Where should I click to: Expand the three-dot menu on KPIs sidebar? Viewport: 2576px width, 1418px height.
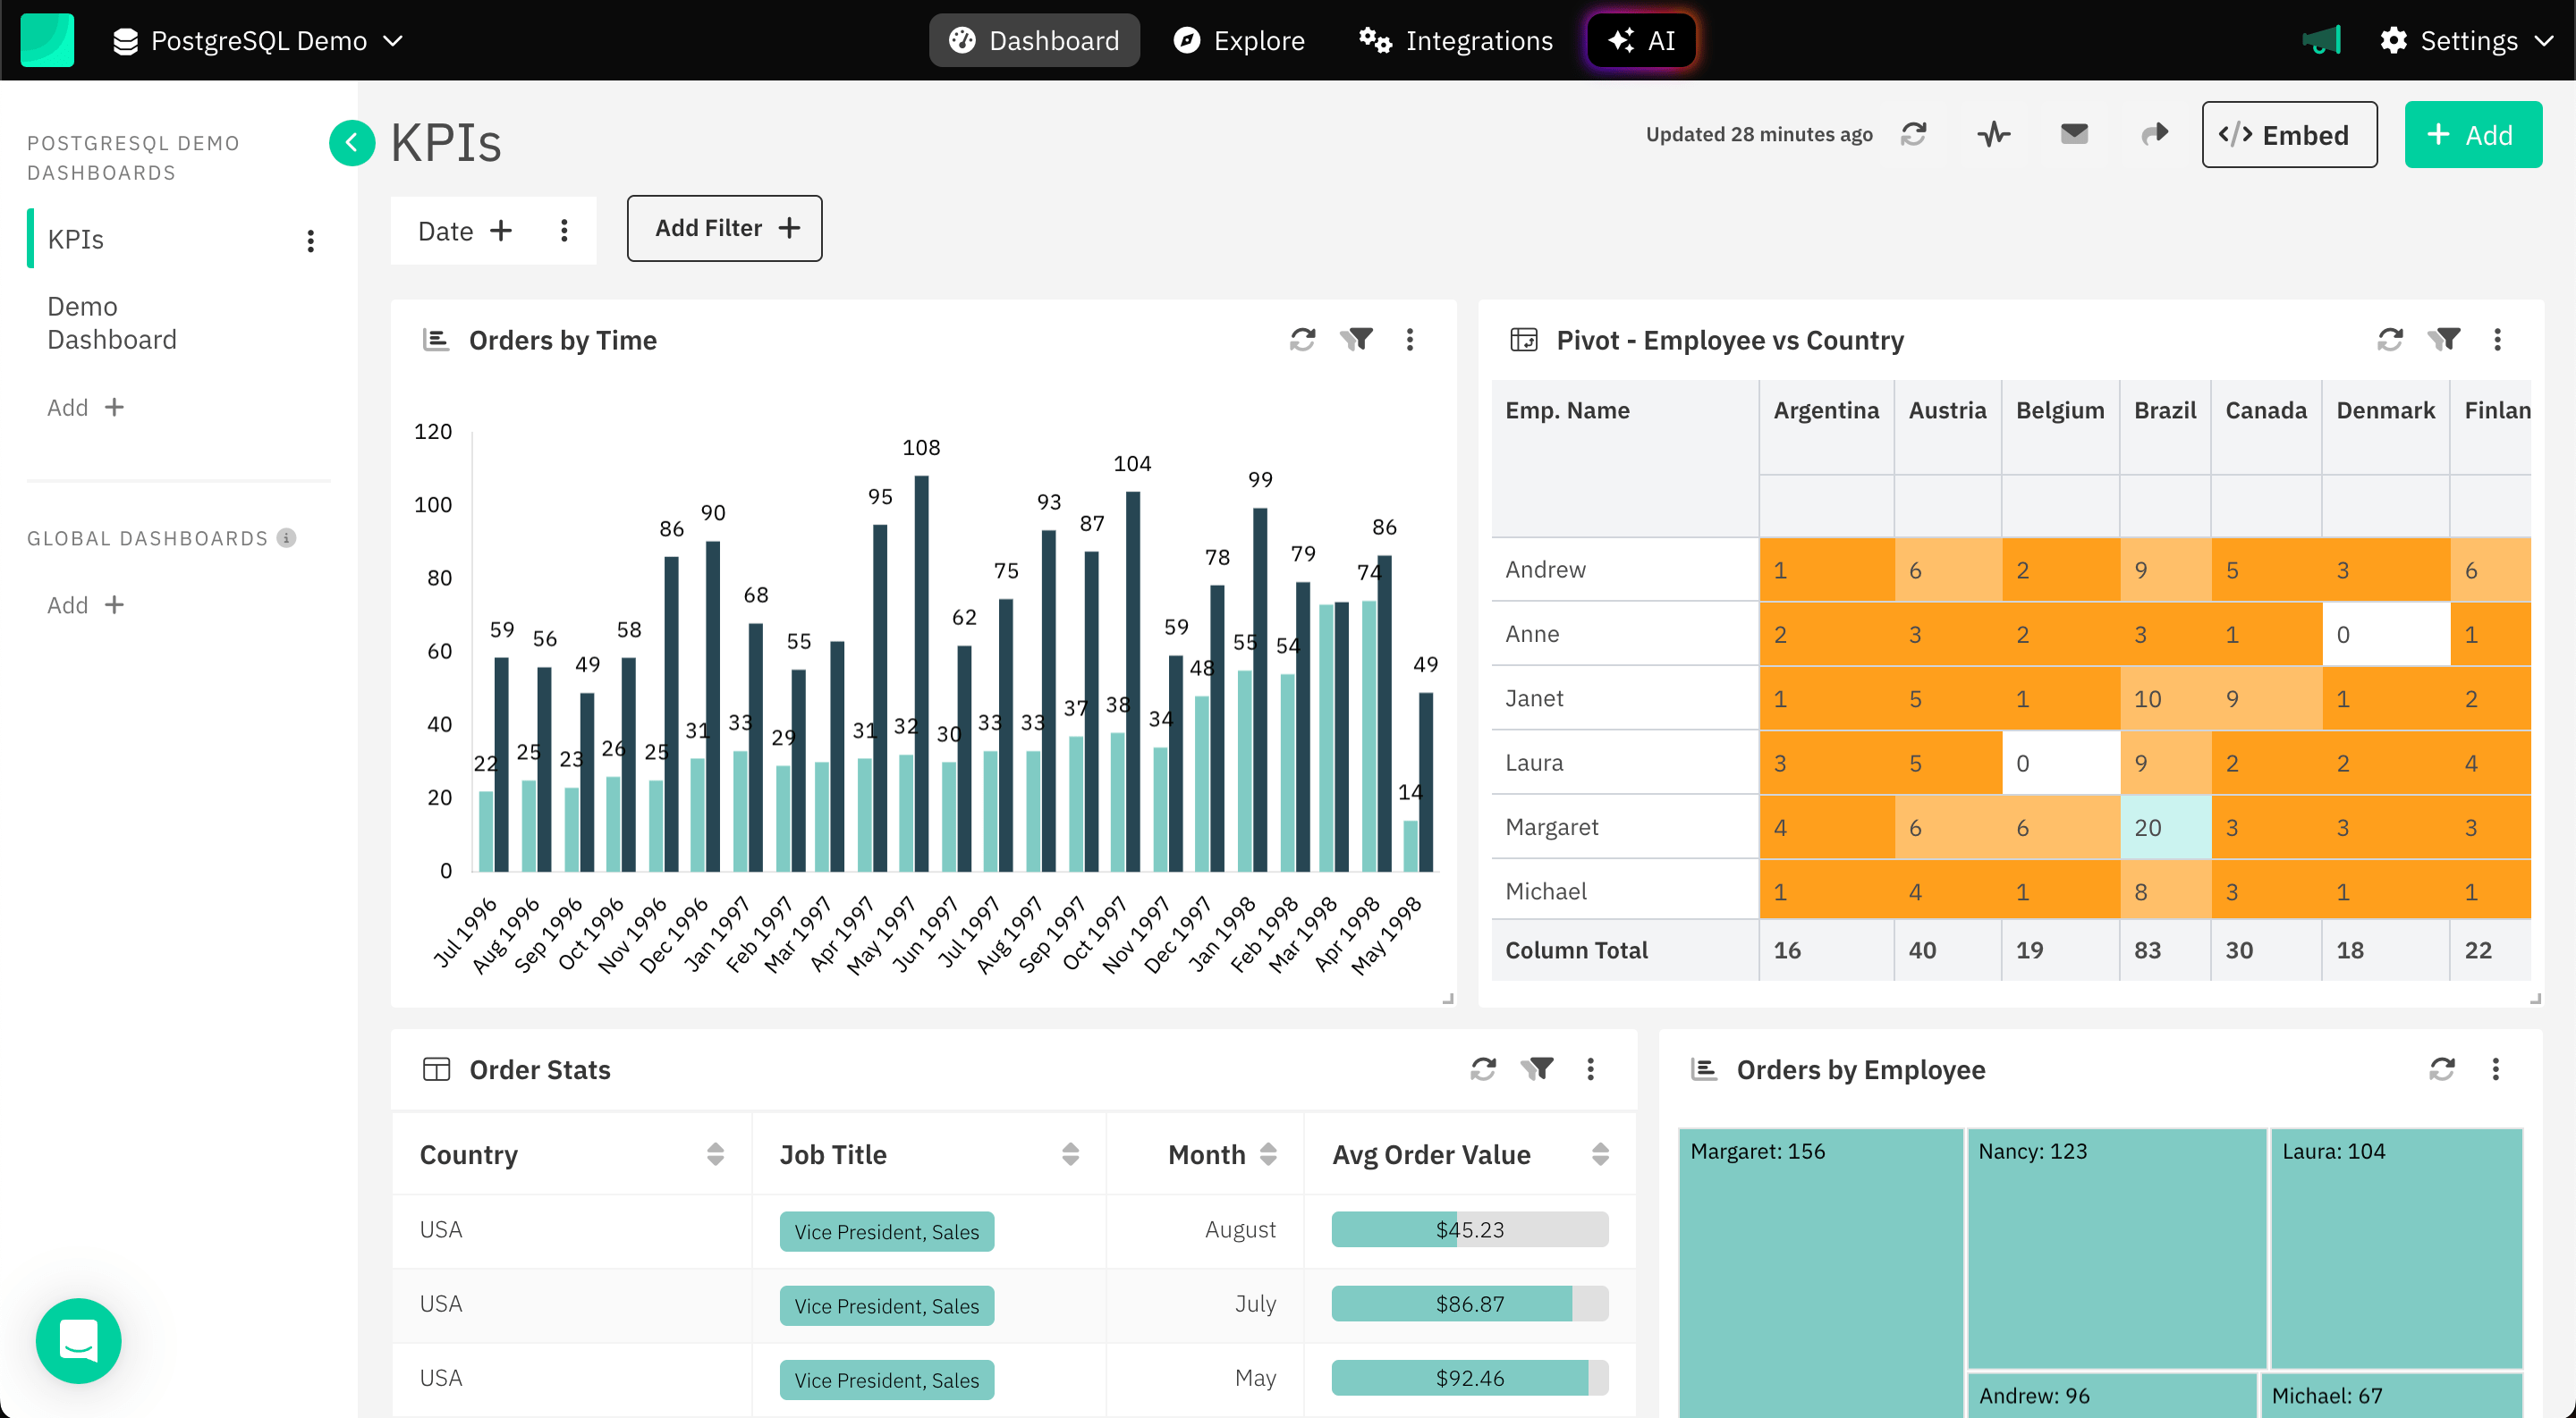[311, 242]
